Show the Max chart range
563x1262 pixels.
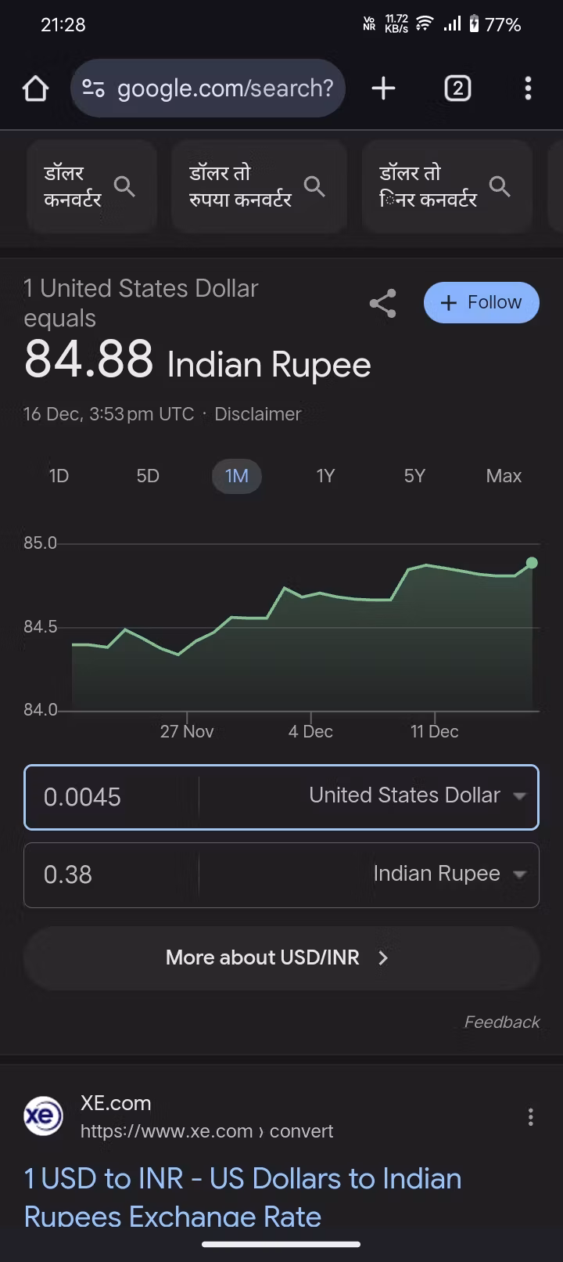pyautogui.click(x=504, y=476)
